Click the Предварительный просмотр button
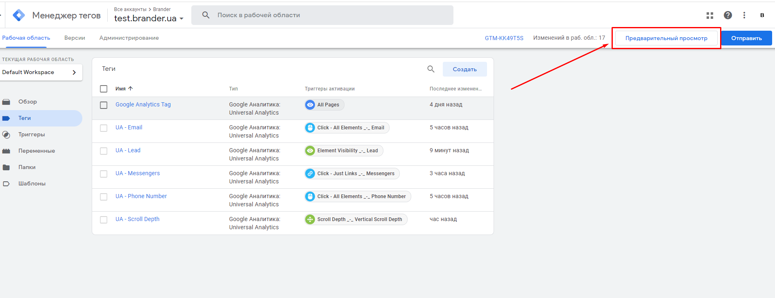The image size is (775, 298). 666,38
